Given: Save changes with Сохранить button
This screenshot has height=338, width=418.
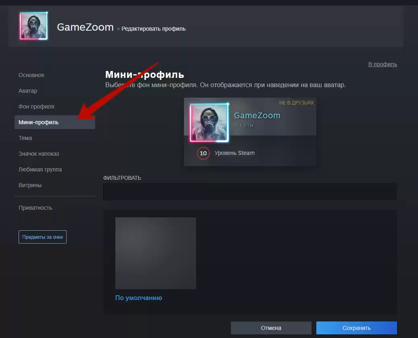Looking at the screenshot, I should coord(356,328).
